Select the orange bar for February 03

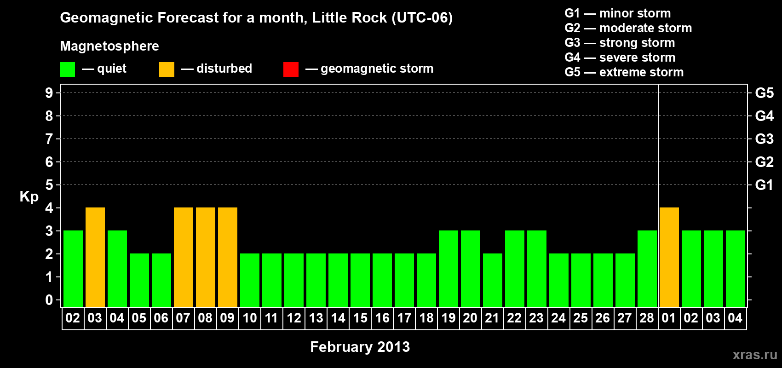(95, 258)
